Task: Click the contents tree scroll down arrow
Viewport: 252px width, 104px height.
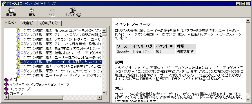Action: coord(104,93)
